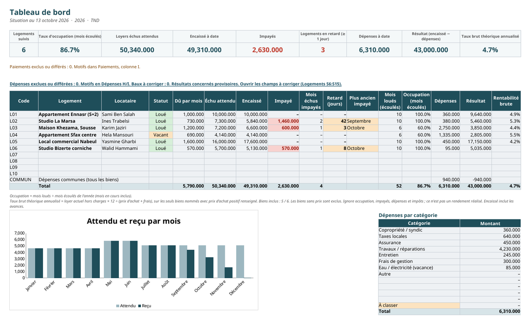Screen dimensions: 530x324
Task: Select the Frais de gestion category cell
Action: pos(419,261)
